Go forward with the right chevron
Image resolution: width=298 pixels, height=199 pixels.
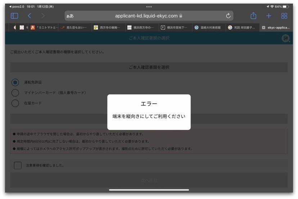click(x=43, y=16)
